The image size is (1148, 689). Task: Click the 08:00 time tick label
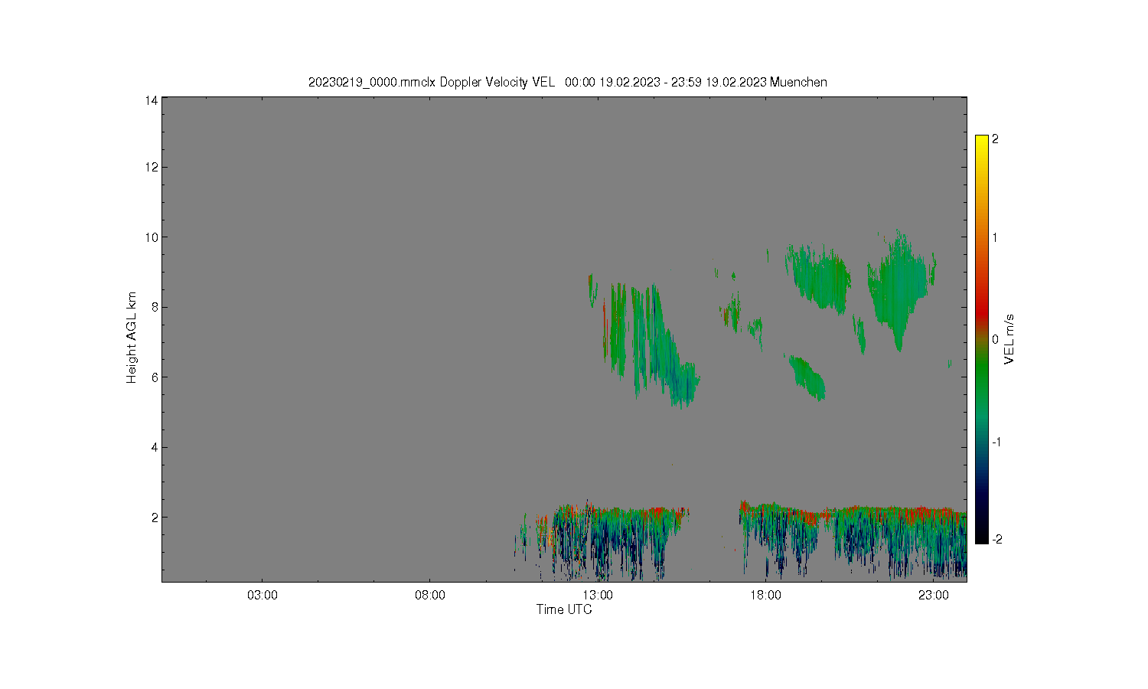tap(429, 595)
